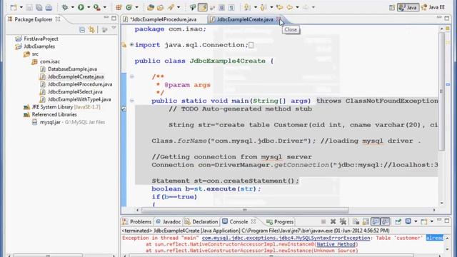Screen dimensions: 457x257
Task: Click the Back navigation arrow icon
Action: [x=290, y=7]
